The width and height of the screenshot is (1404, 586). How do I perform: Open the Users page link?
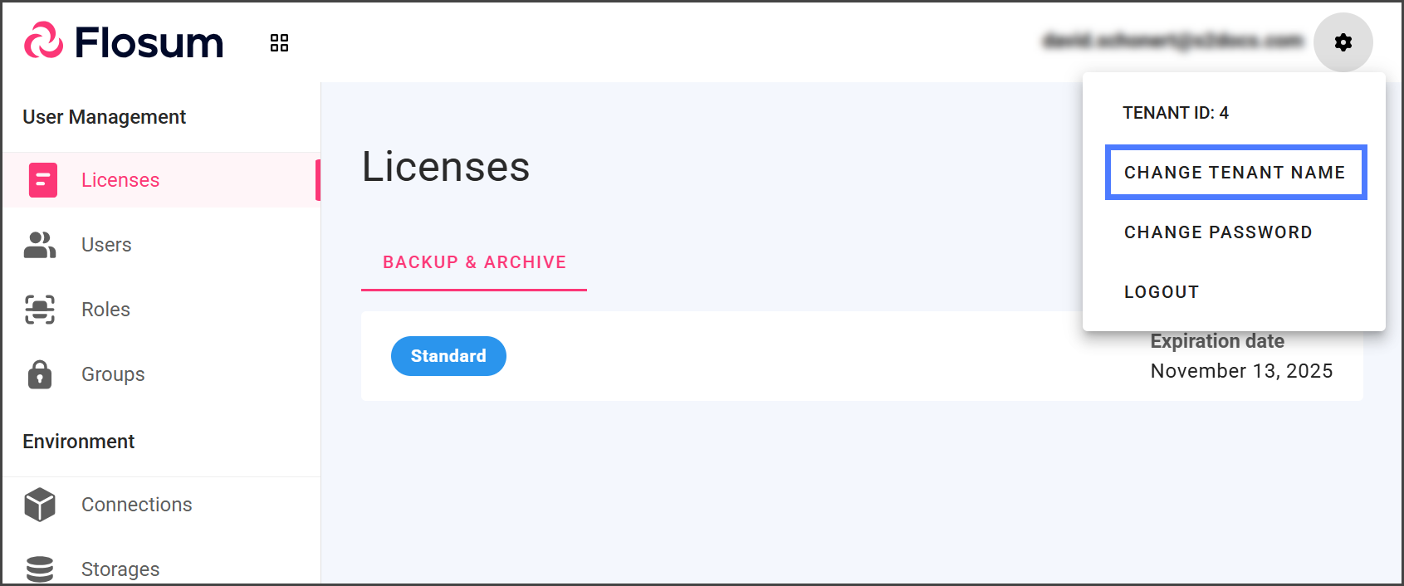point(106,245)
